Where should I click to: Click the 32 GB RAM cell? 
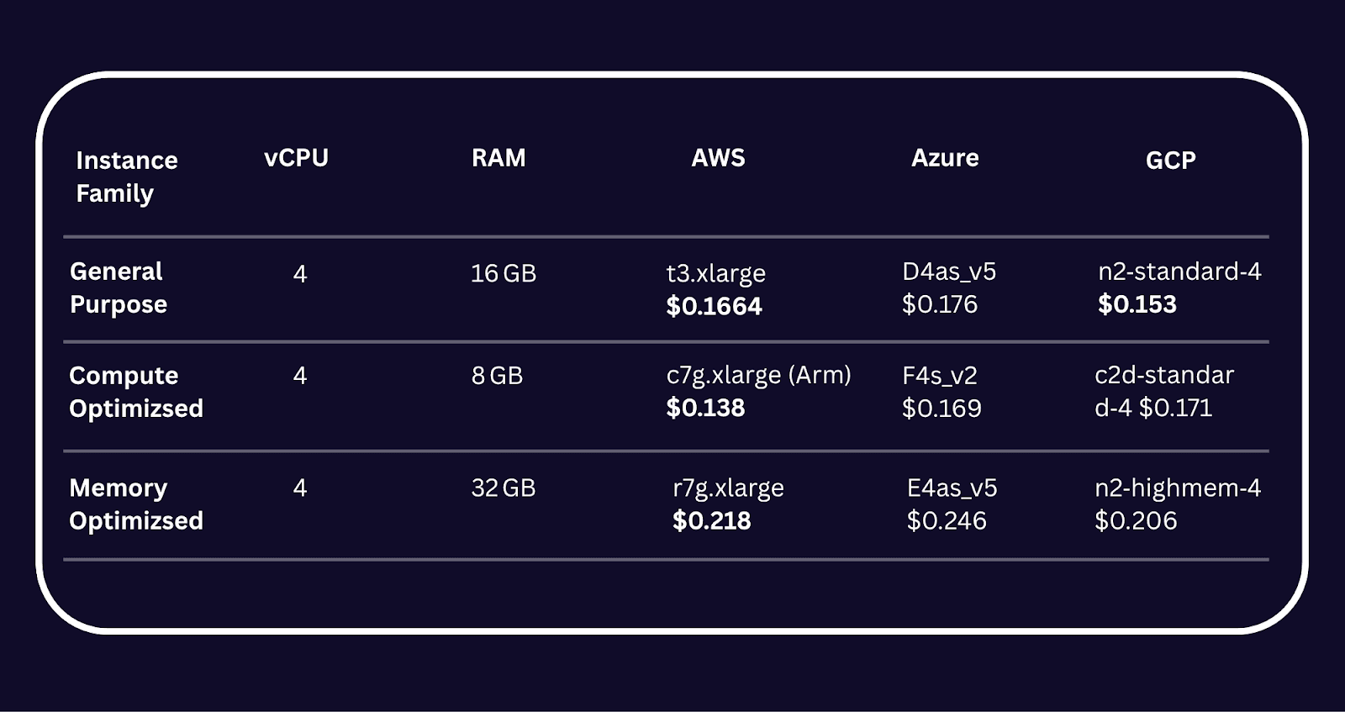coord(503,488)
